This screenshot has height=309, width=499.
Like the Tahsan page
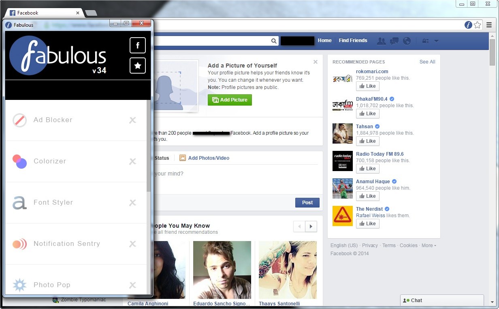pyautogui.click(x=368, y=141)
